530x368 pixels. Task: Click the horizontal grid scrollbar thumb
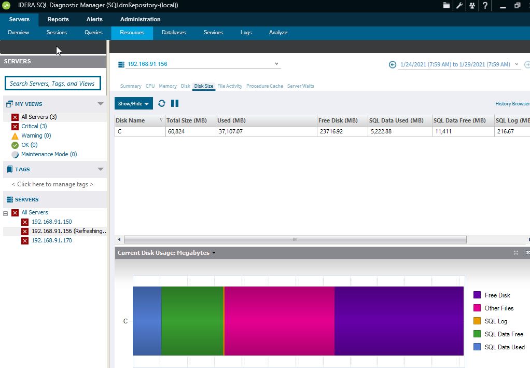coord(295,239)
